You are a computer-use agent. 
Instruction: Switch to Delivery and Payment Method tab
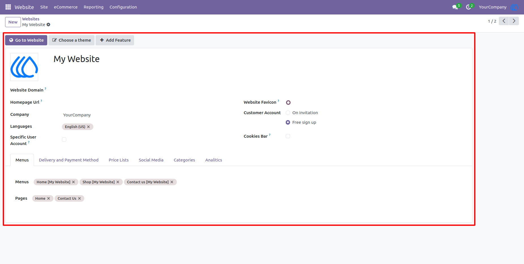pyautogui.click(x=69, y=160)
